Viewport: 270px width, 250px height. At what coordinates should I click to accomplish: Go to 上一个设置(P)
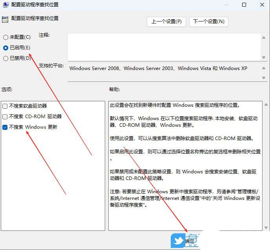pyautogui.click(x=166, y=22)
